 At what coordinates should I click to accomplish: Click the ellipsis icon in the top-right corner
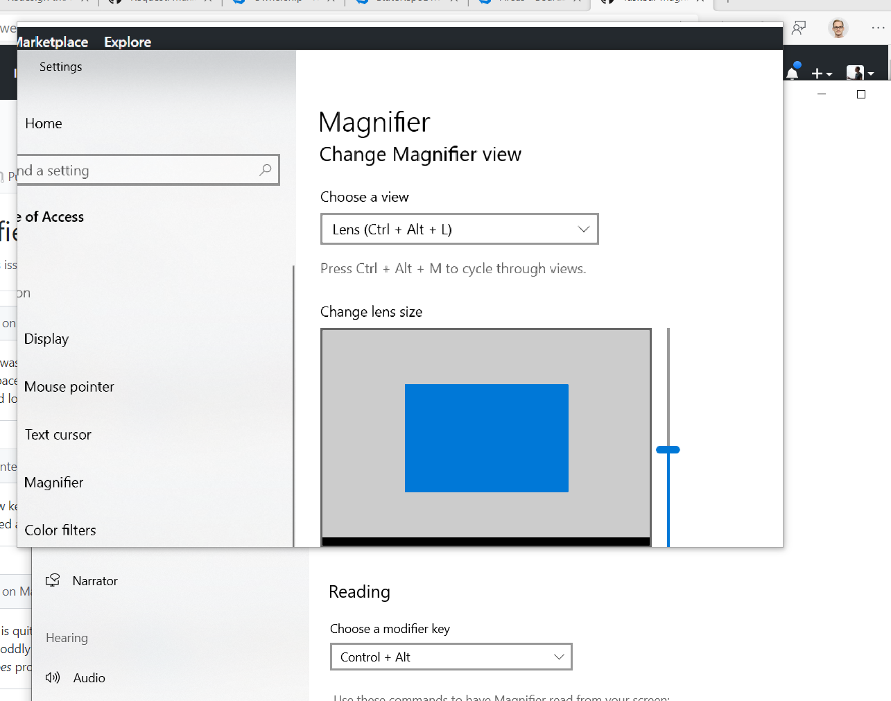(878, 28)
